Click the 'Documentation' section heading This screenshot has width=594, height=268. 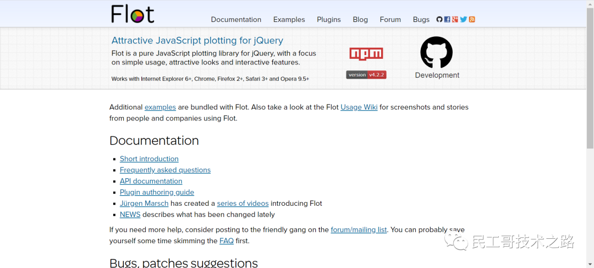click(154, 141)
